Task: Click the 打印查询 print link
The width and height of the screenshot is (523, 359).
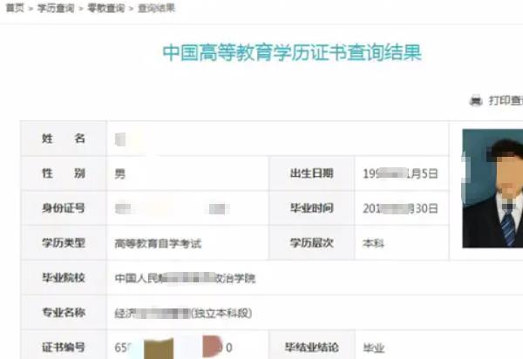Action: click(506, 100)
